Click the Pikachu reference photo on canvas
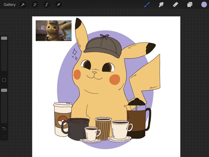This screenshot has width=209, height=157. pos(53,30)
